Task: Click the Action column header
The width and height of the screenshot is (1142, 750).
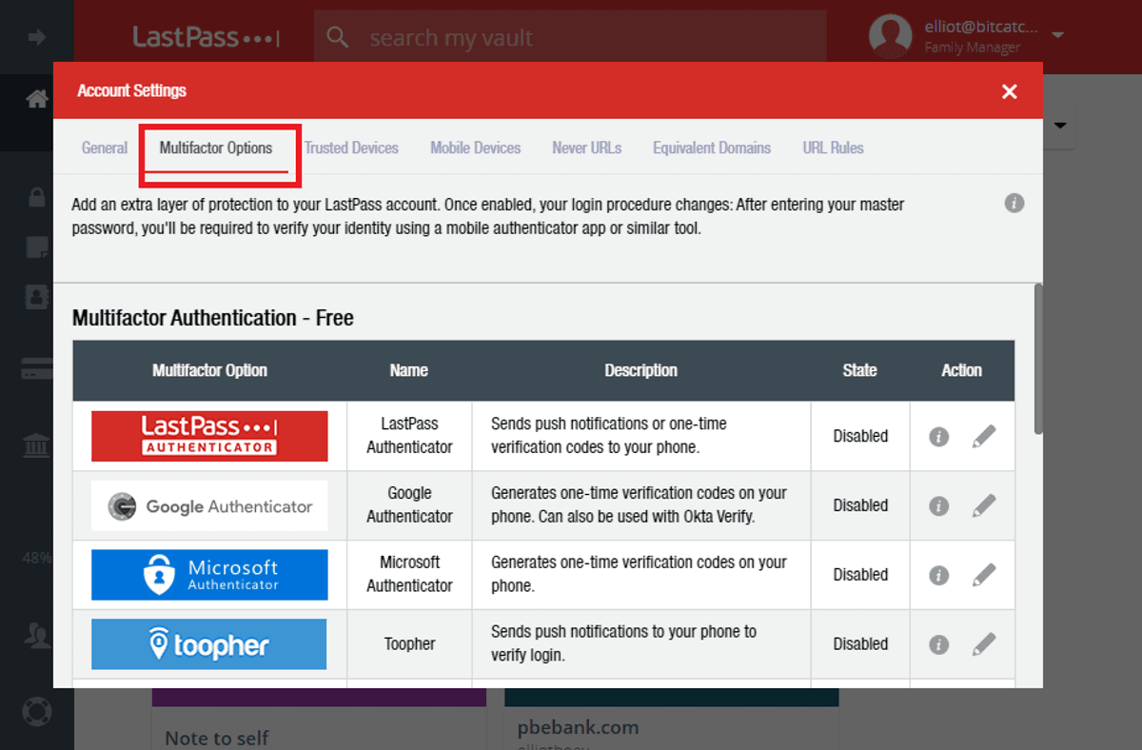Action: [x=962, y=370]
